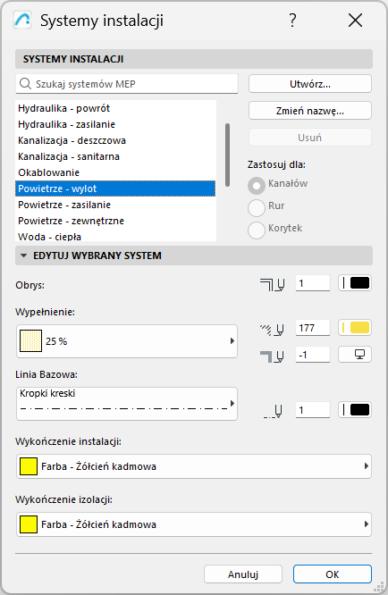Select Woda - ciepła in the list
388x595 pixels.
[x=116, y=236]
